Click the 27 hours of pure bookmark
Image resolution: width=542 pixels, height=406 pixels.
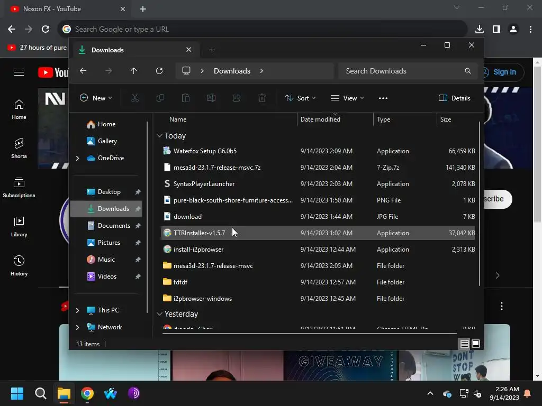click(38, 48)
